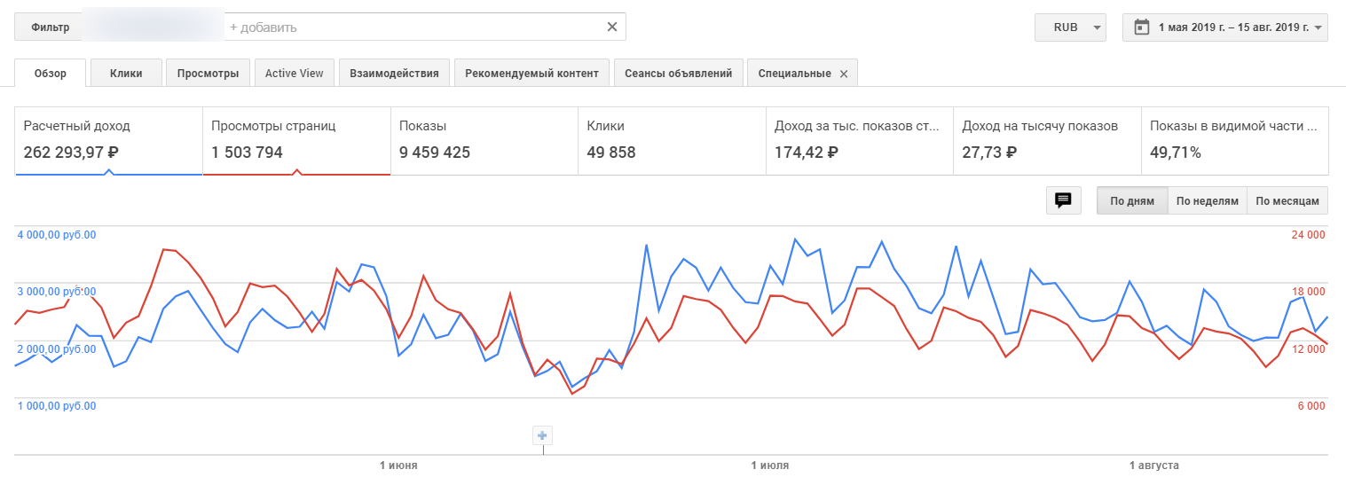Switch chart to По неделям grouping

pos(1207,201)
